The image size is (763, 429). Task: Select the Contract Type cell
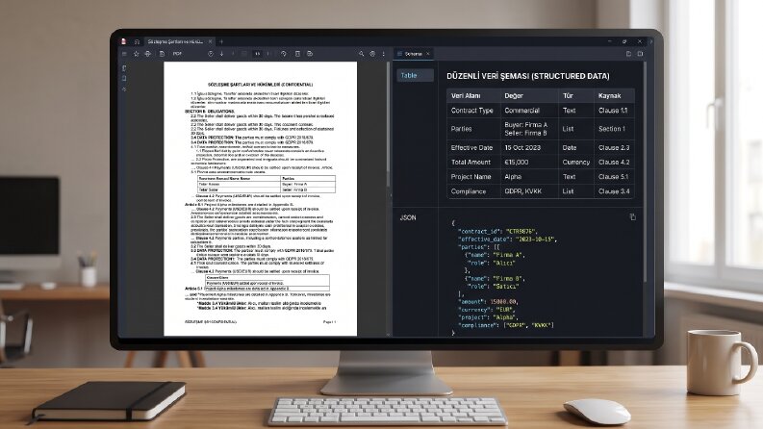click(x=473, y=111)
